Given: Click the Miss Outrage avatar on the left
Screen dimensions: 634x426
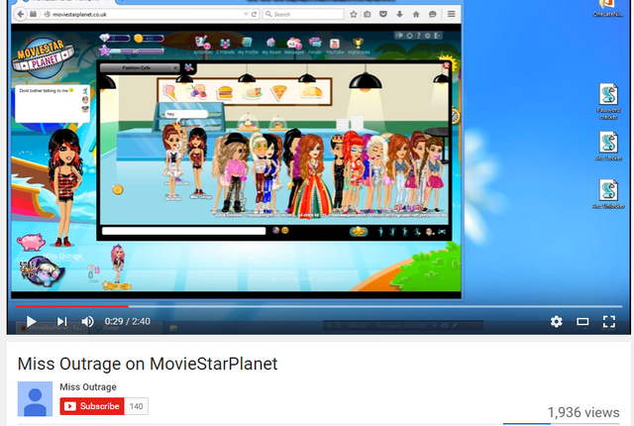Looking at the screenshot, I should (64, 188).
